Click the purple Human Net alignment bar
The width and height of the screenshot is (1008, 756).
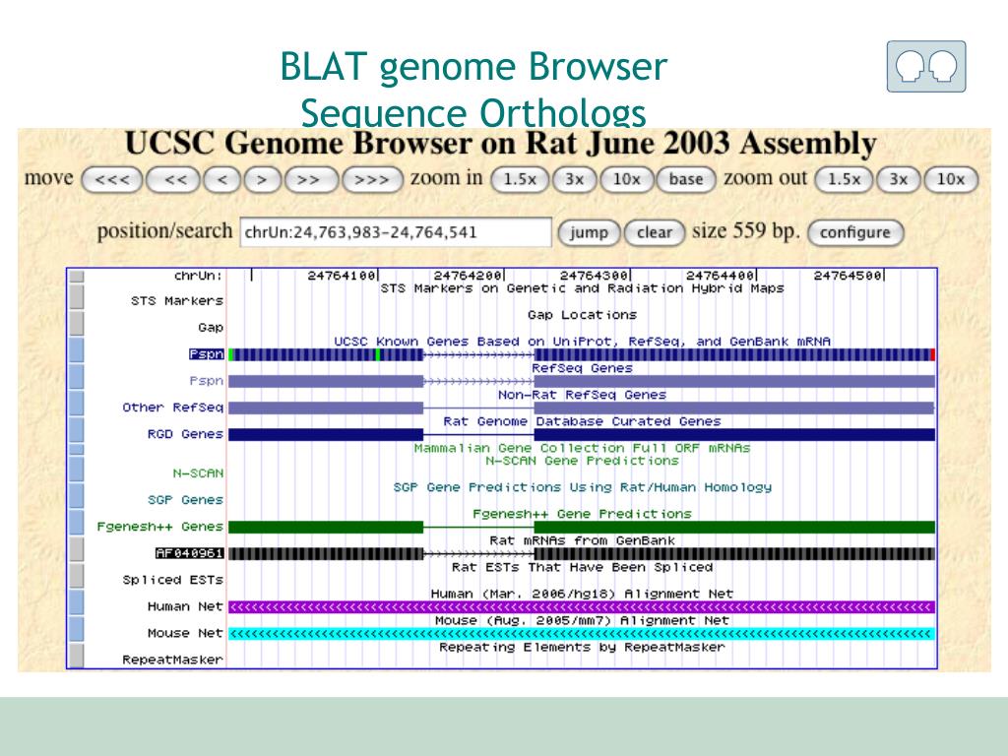pos(582,606)
